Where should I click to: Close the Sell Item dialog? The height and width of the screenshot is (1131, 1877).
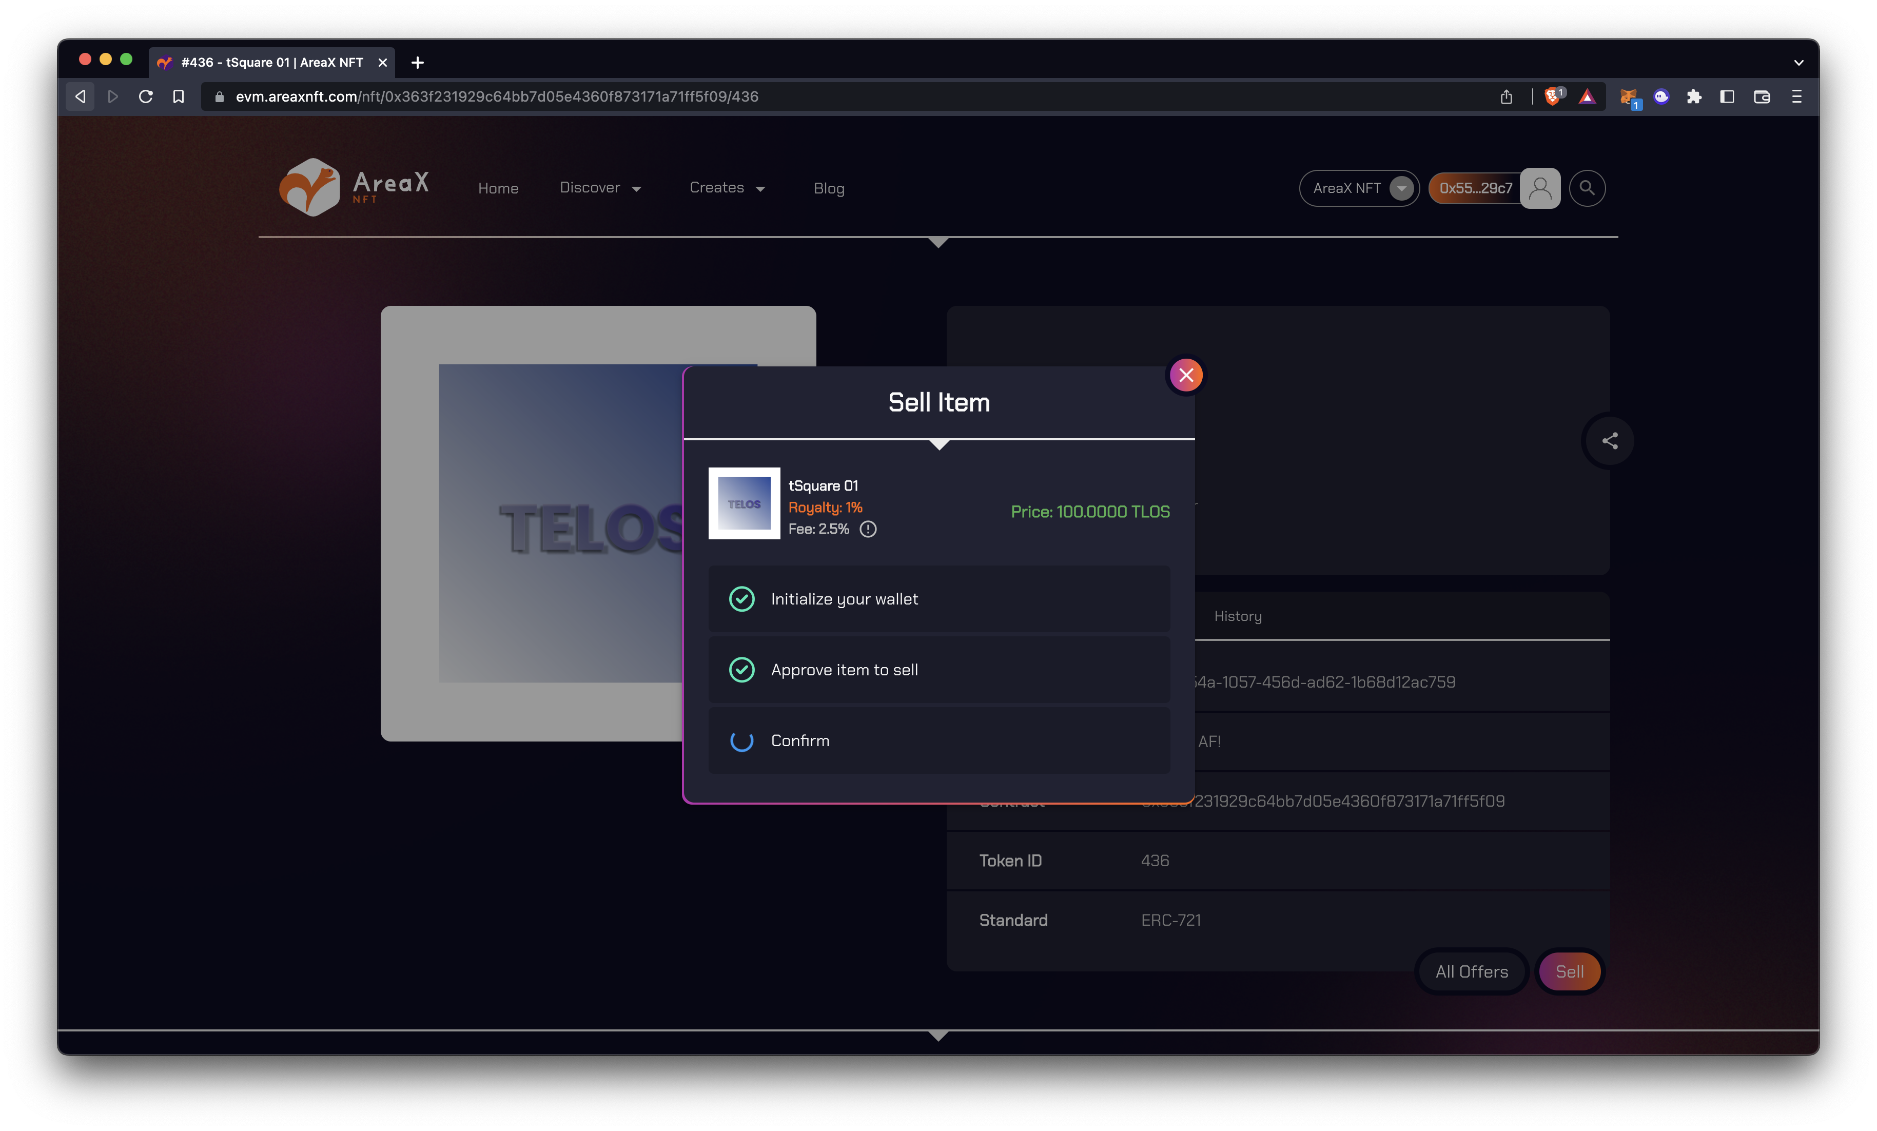1186,375
